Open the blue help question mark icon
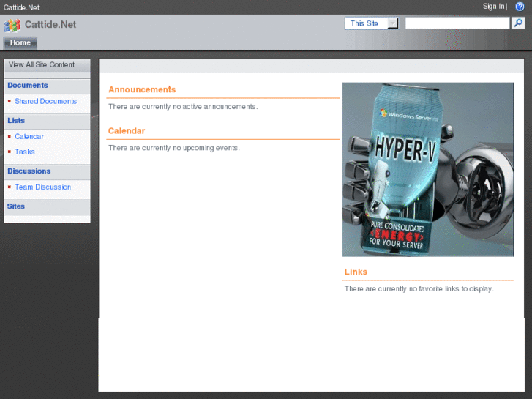The width and height of the screenshot is (532, 399). 520,7
